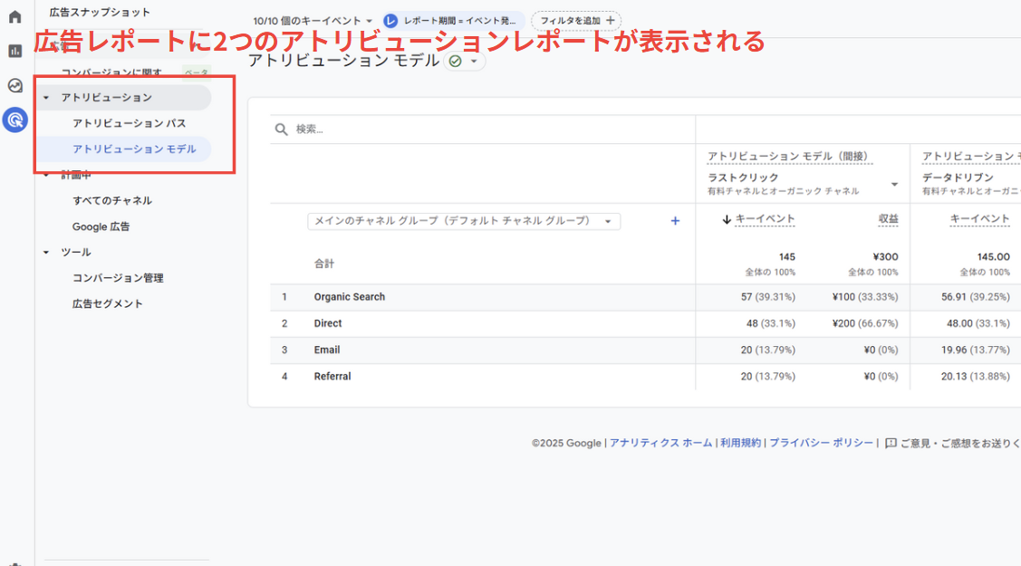Click the 収益 column header
This screenshot has width=1021, height=566.
(x=888, y=219)
